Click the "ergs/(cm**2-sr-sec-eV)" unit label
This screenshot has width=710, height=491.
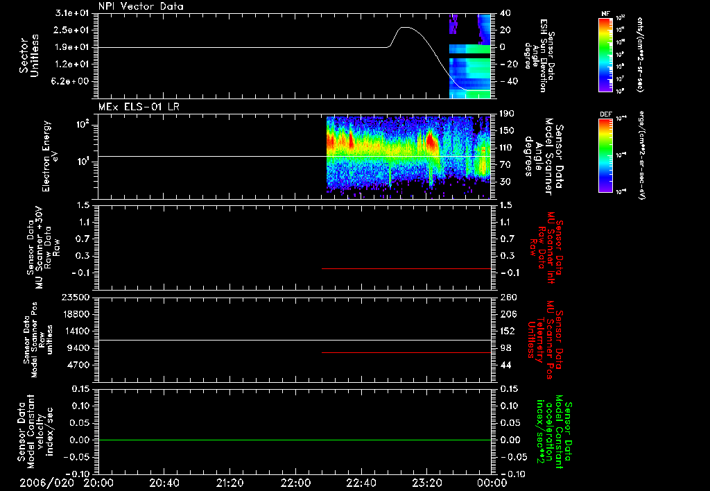pyautogui.click(x=641, y=155)
